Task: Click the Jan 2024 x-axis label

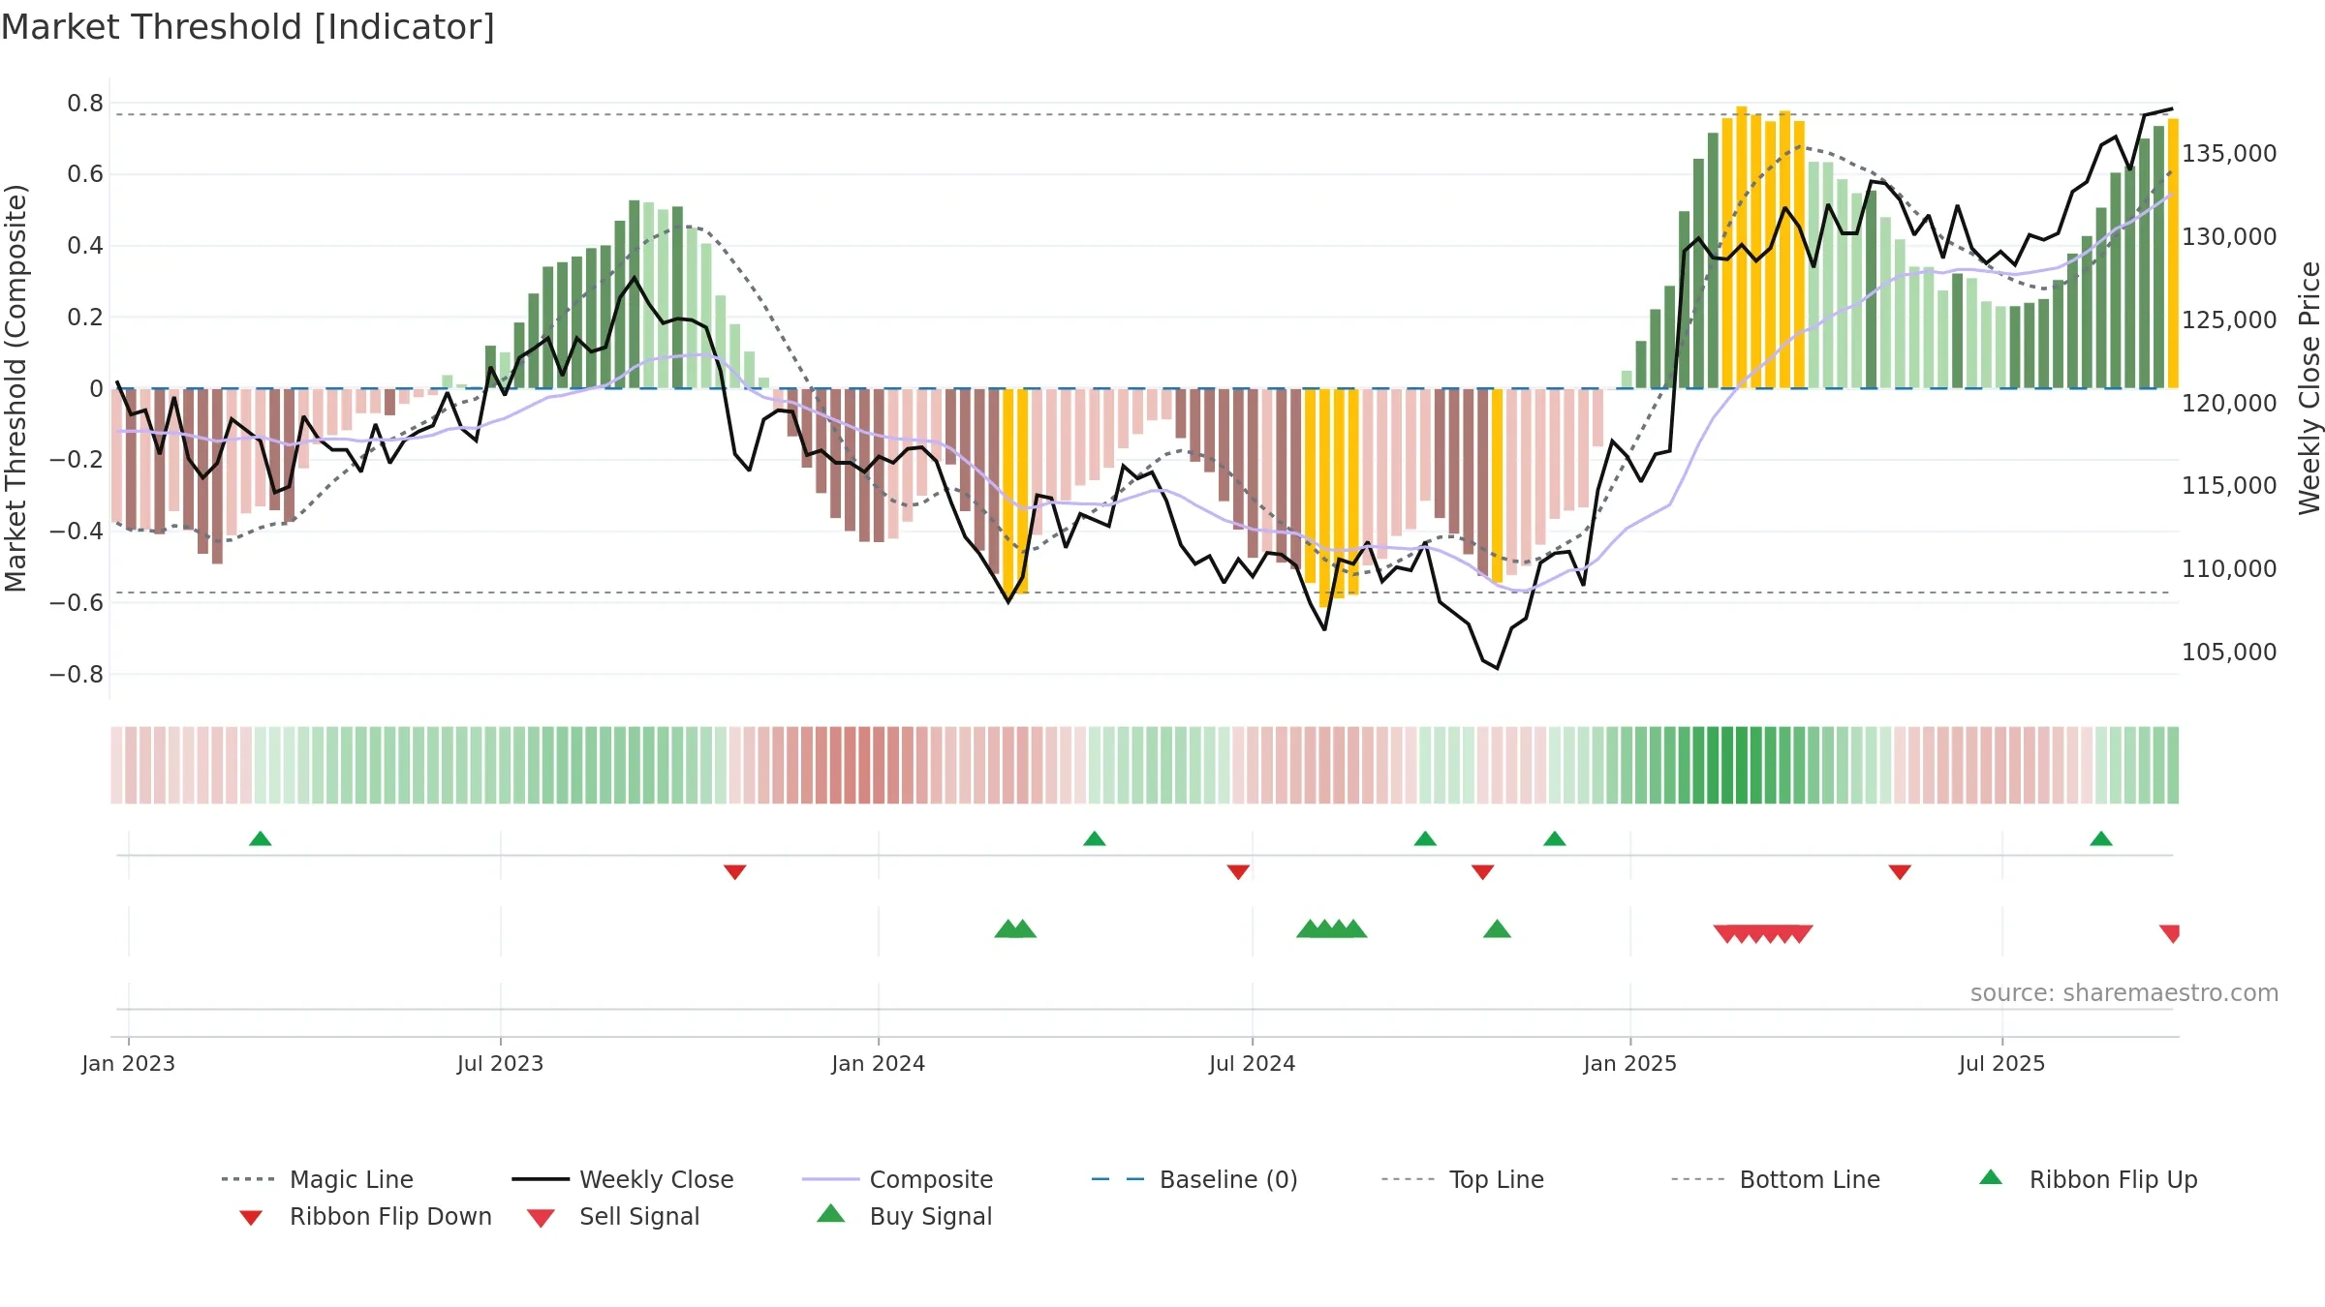Action: [879, 1063]
